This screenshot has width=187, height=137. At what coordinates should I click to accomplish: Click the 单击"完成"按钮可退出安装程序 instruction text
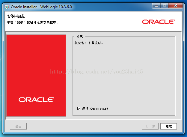(32, 22)
